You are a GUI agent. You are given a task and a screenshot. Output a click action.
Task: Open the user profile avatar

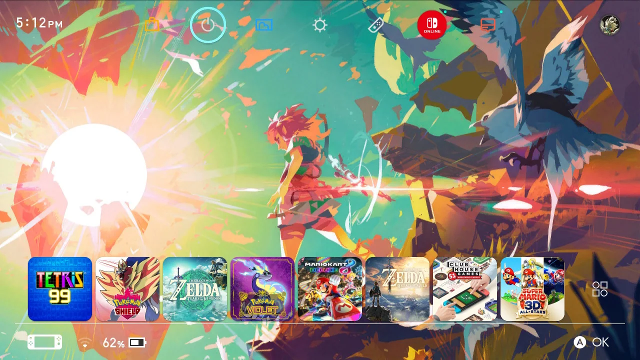[609, 24]
